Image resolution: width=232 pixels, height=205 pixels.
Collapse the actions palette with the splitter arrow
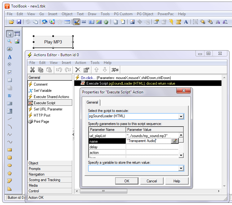coord(73,134)
